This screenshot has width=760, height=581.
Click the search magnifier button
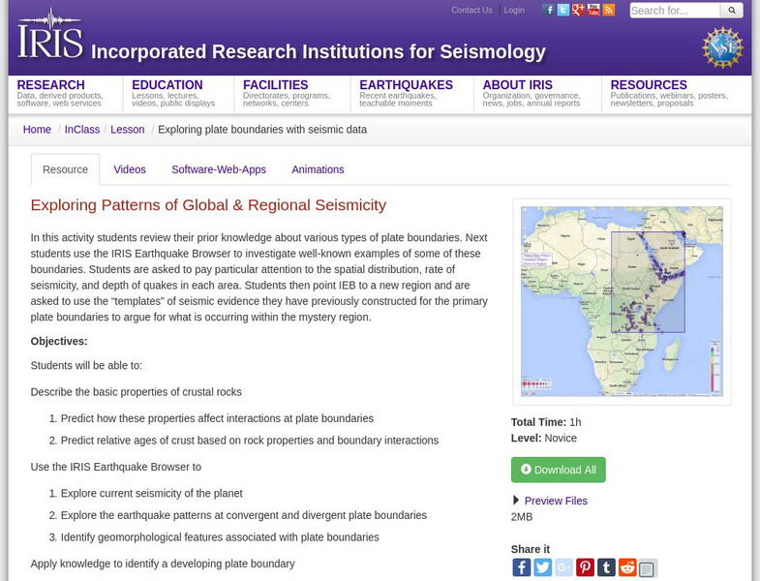coord(732,11)
